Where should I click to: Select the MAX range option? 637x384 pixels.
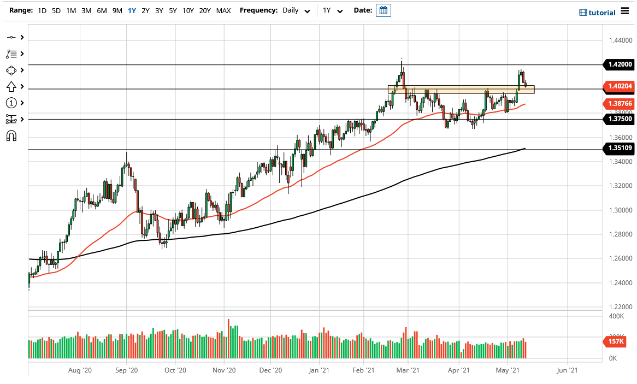tap(223, 10)
